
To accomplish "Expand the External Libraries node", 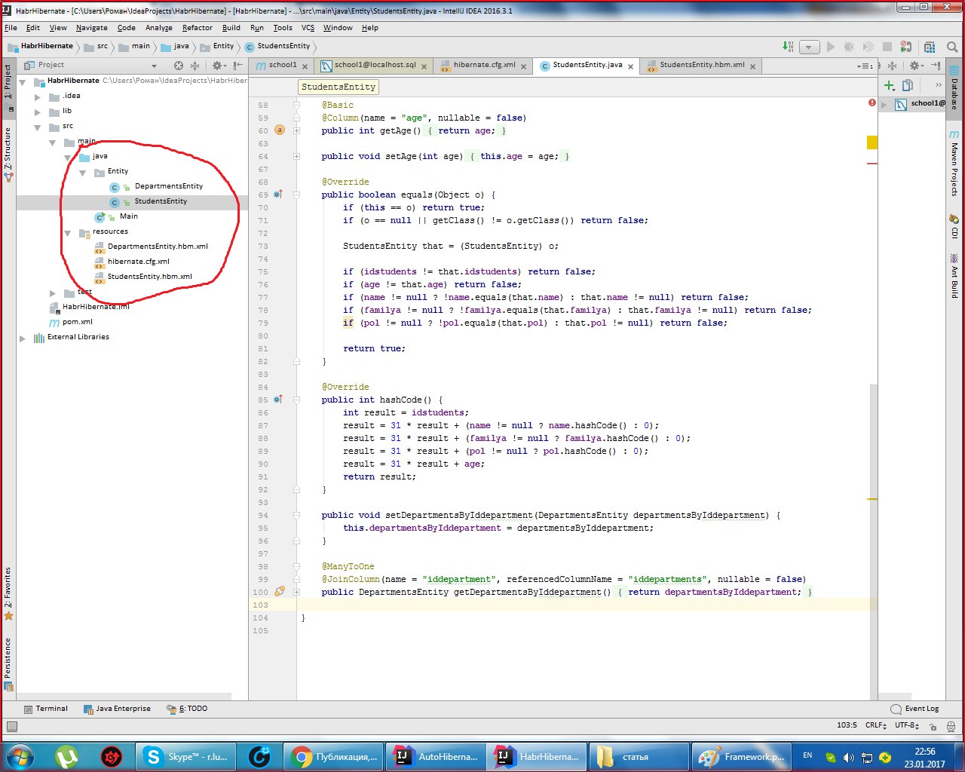I will (x=23, y=338).
